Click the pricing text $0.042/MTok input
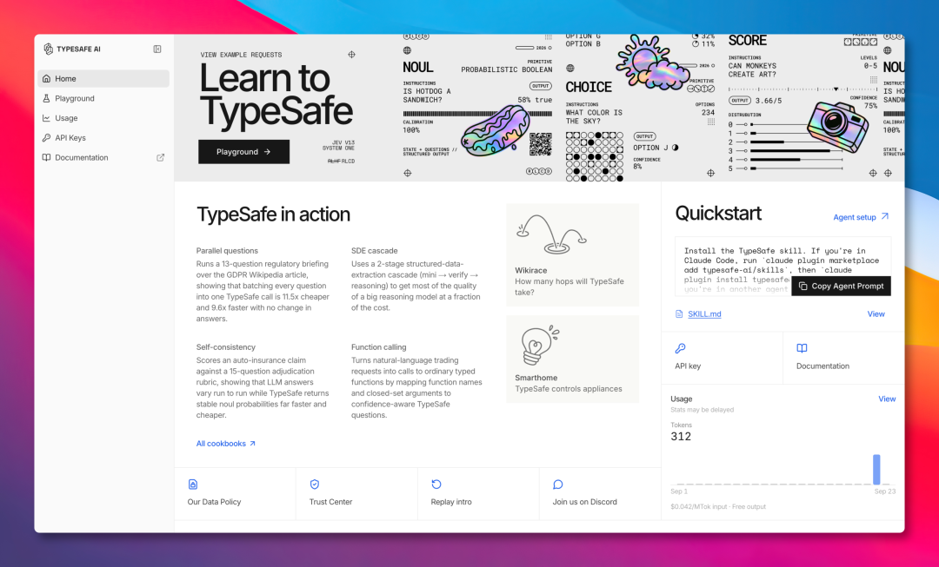 pos(699,506)
